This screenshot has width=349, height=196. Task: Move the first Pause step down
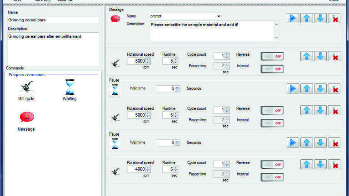[320, 88]
